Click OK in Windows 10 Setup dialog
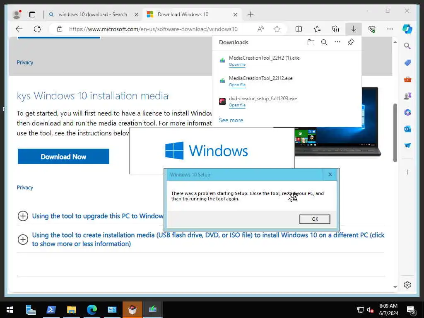424x318 pixels. [315, 219]
